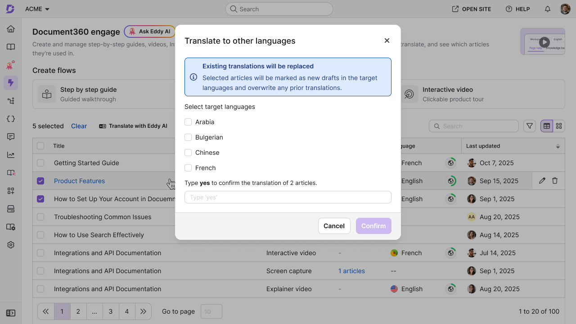
Task: Open the Analytics chart sidebar icon
Action: [x=11, y=155]
